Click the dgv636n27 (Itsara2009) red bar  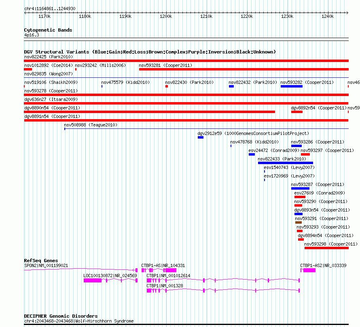[x=186, y=103]
